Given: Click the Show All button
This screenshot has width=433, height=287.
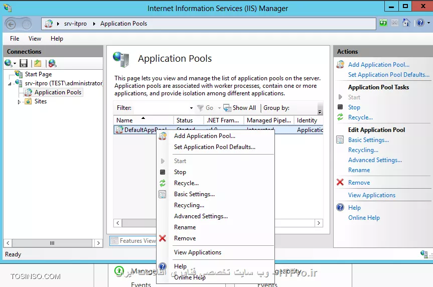Looking at the screenshot, I should click(x=240, y=108).
